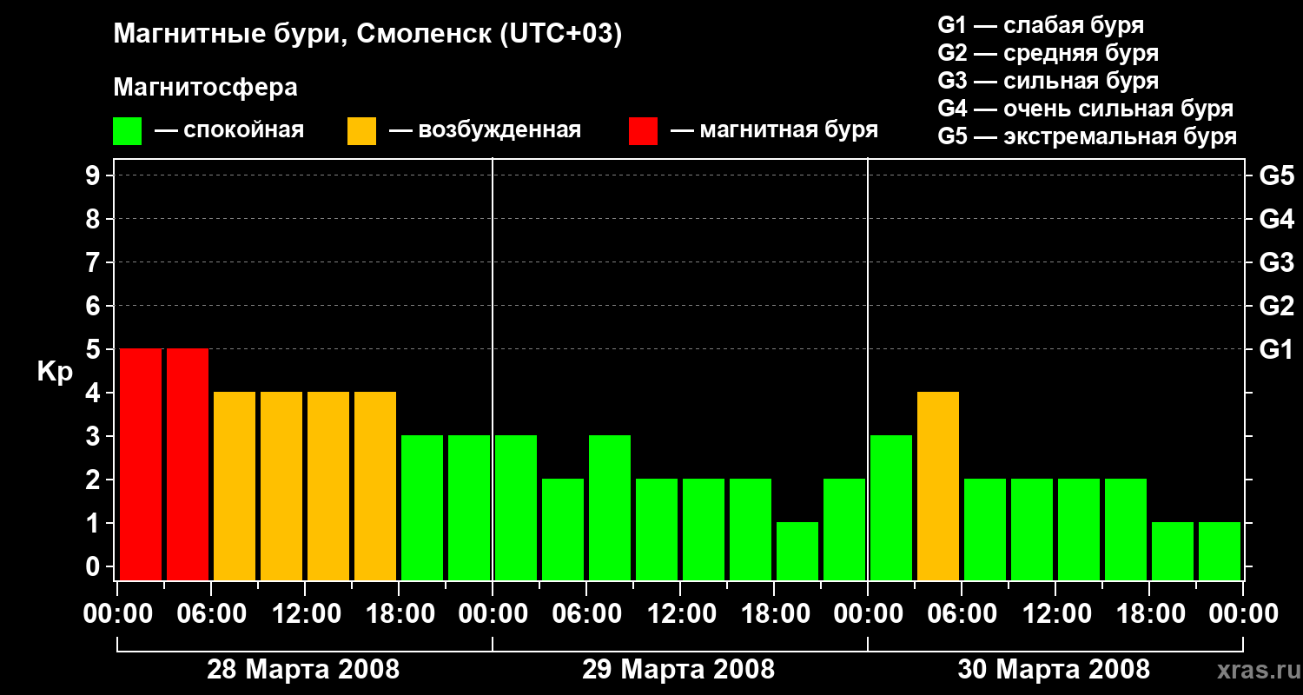Image resolution: width=1303 pixels, height=695 pixels.
Task: Click the 06:00 time label under 30 March
Action: [962, 614]
